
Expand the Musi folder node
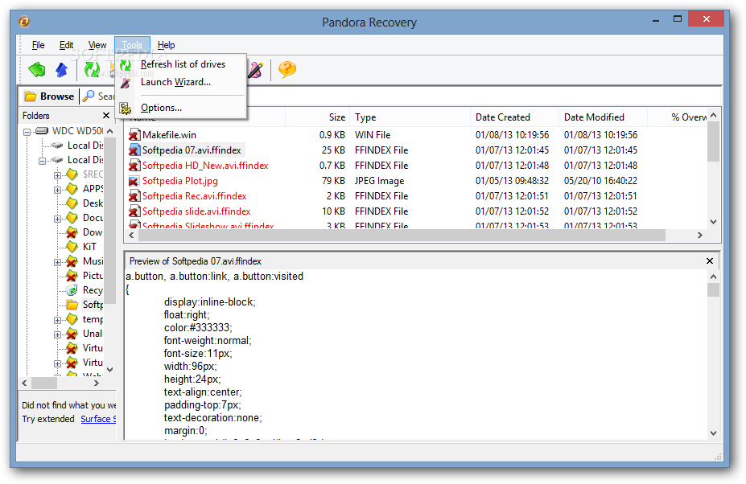tap(57, 262)
